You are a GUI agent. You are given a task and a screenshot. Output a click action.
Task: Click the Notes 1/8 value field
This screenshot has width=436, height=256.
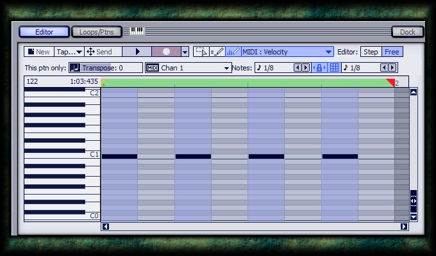[274, 68]
